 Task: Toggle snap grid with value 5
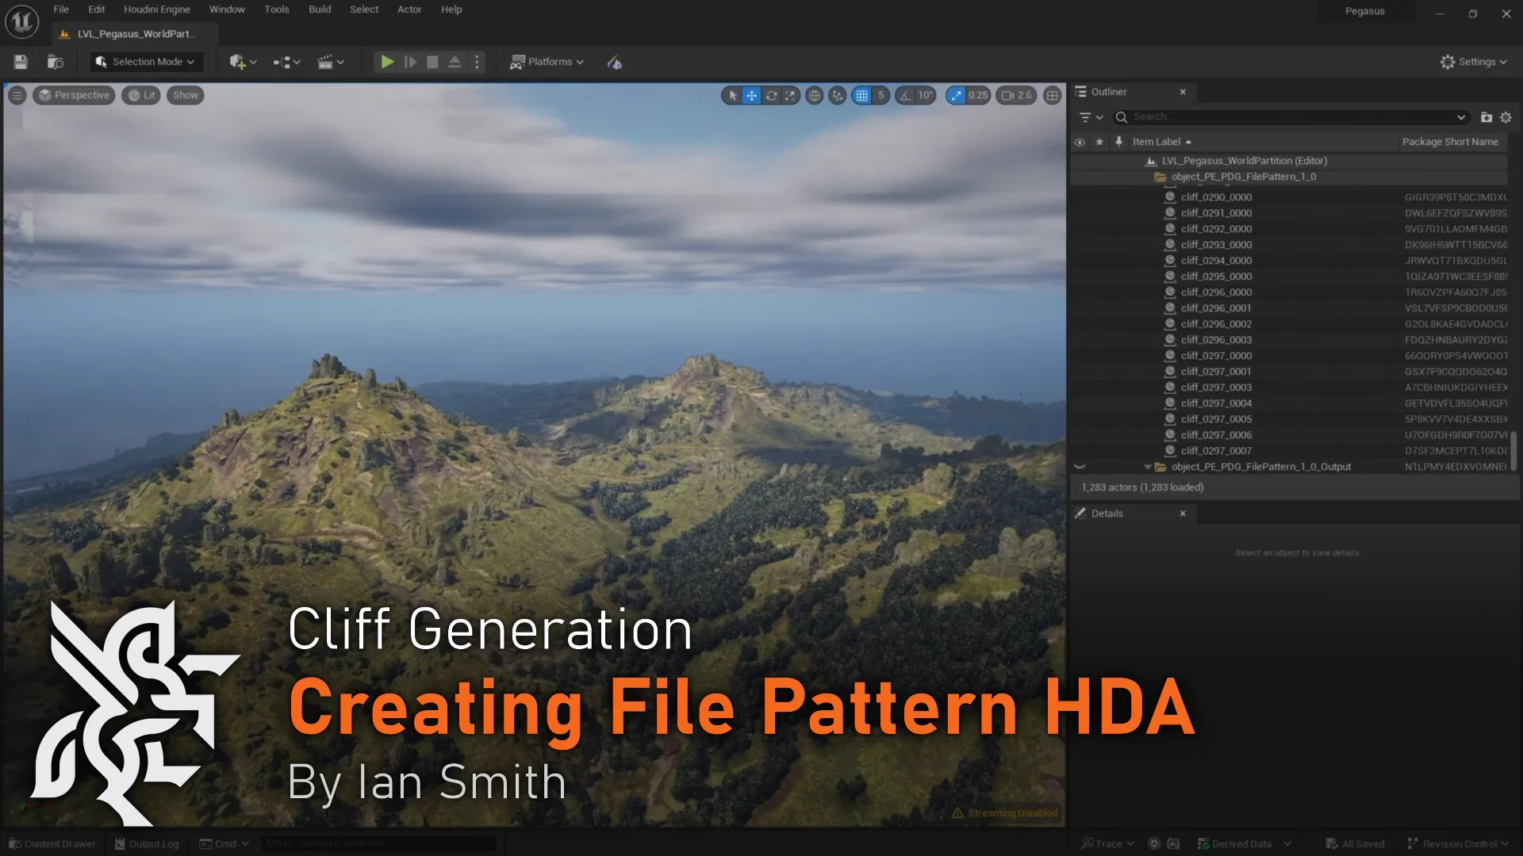pyautogui.click(x=870, y=95)
